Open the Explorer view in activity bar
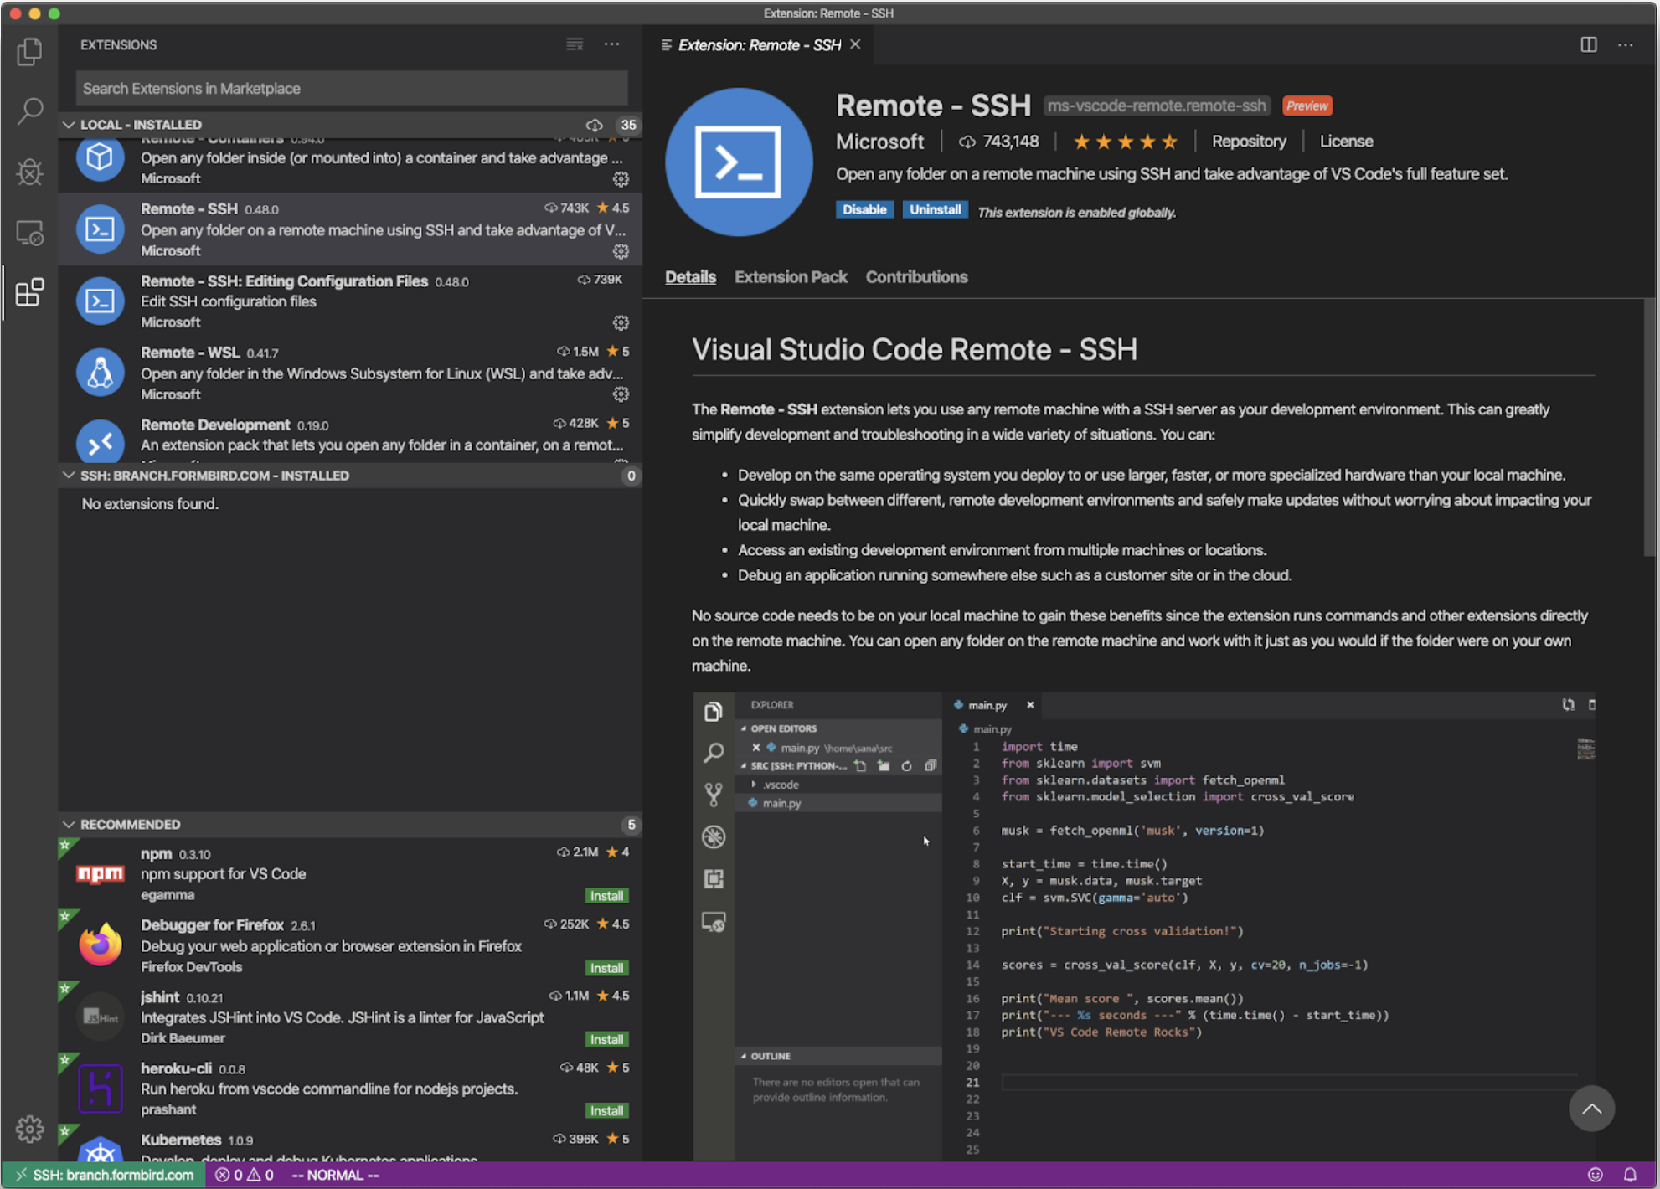Viewport: 1660px width, 1189px height. pyautogui.click(x=29, y=52)
